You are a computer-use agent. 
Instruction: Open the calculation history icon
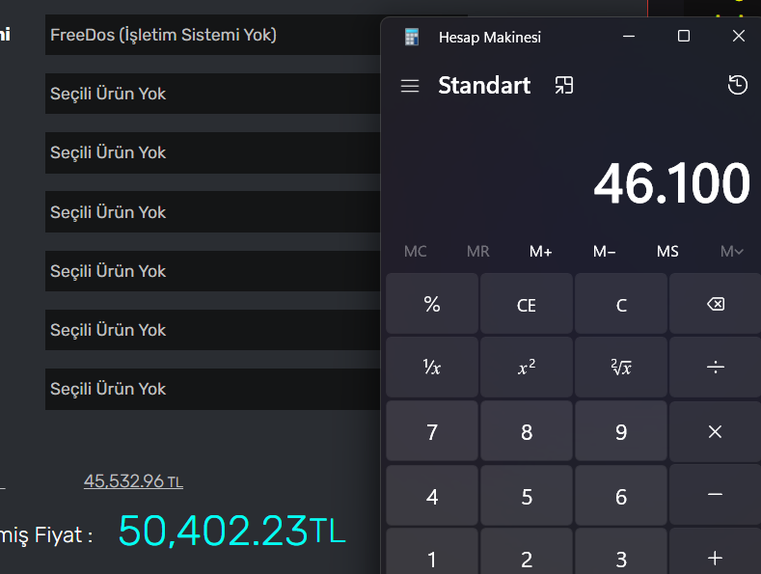[x=737, y=86]
